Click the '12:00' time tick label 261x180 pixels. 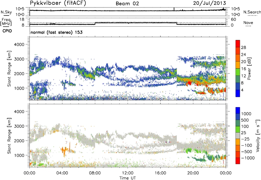128,173
